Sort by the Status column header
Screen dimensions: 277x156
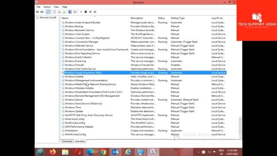click(161, 18)
